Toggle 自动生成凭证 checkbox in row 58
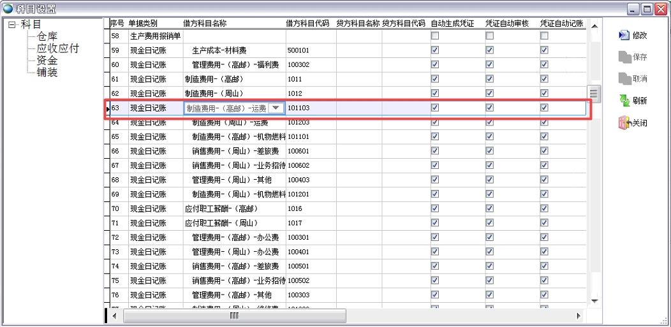671x327 pixels. tap(435, 36)
